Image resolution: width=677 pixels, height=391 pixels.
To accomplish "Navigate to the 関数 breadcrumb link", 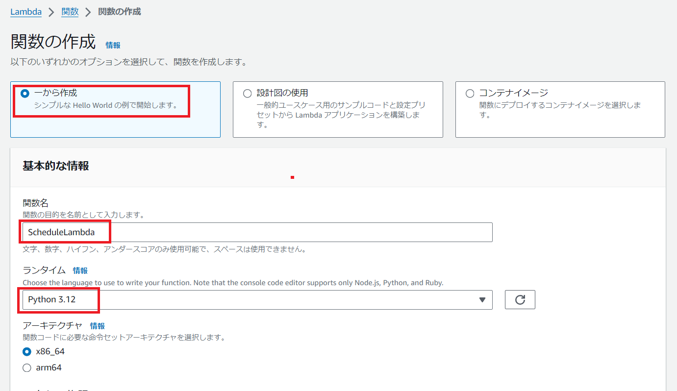I will pos(70,12).
